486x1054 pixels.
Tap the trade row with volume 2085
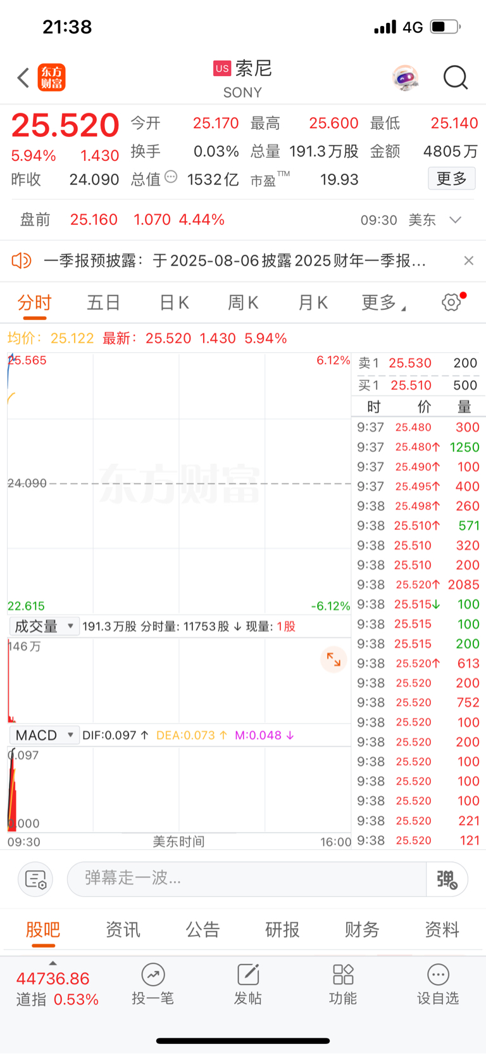(418, 585)
